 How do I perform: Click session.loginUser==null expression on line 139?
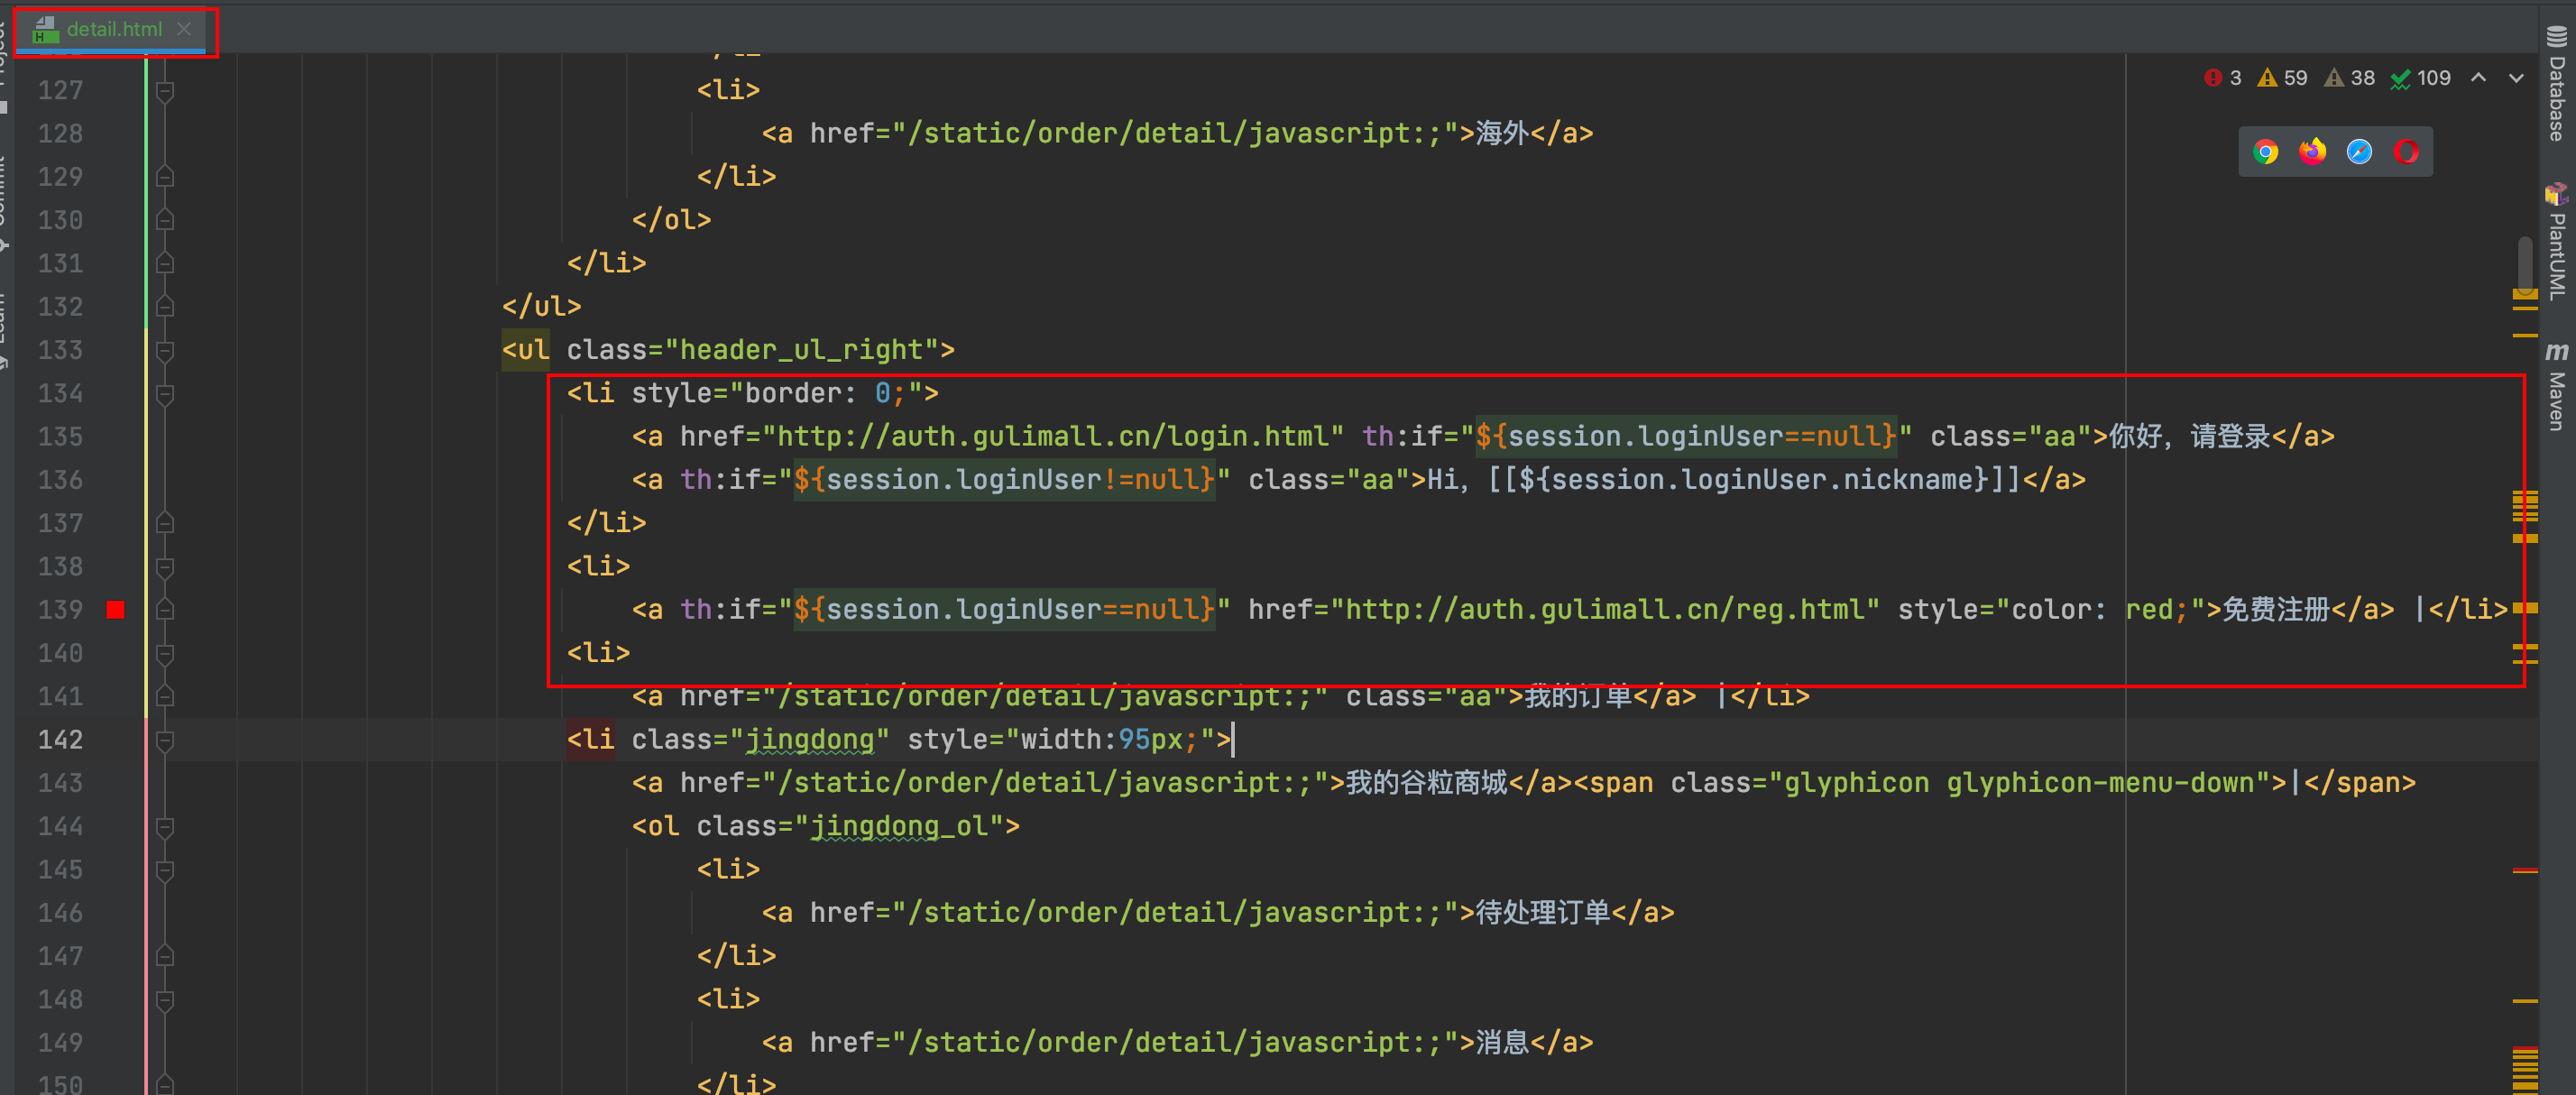tap(1004, 610)
